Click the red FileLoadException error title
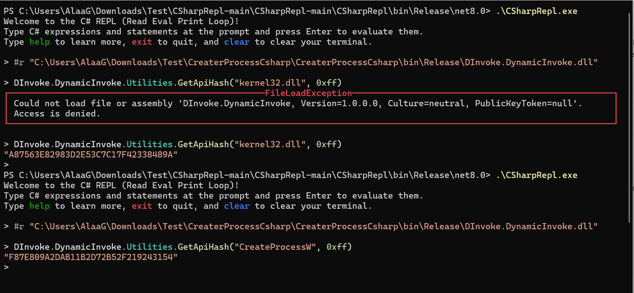 (308, 93)
